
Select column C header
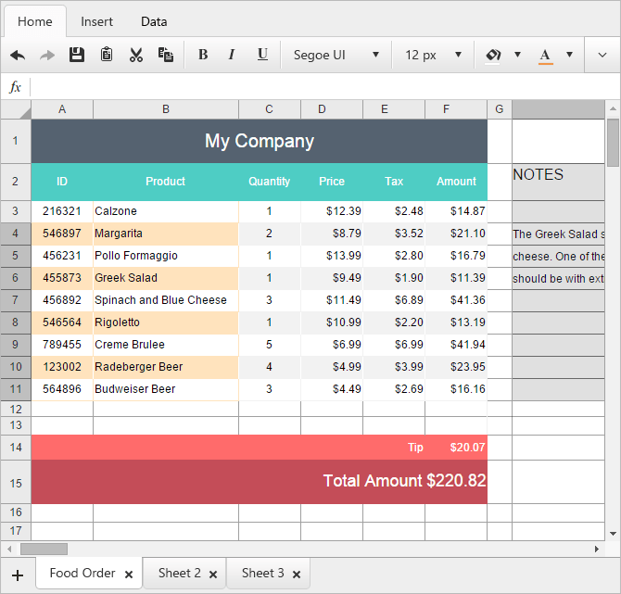tap(270, 109)
